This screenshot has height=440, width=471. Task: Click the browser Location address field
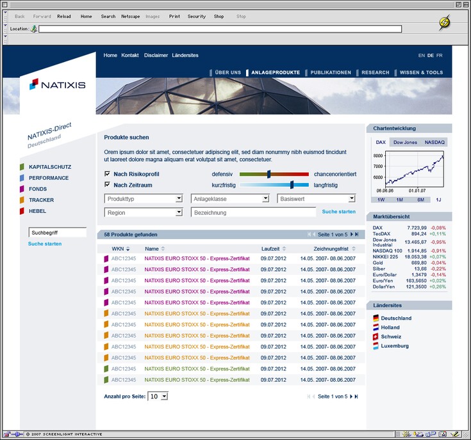point(220,29)
